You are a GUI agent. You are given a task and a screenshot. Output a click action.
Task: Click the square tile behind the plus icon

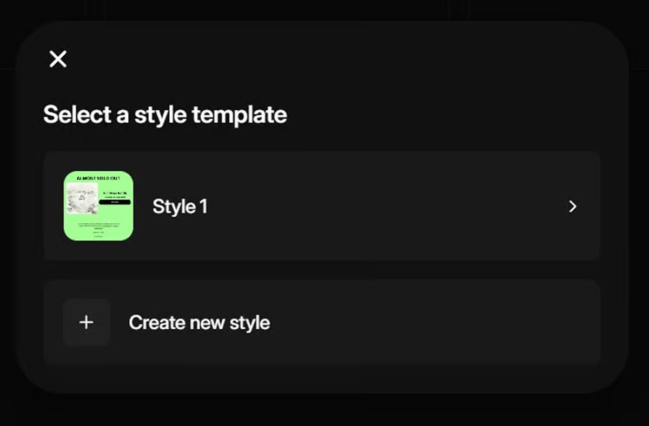(73, 335)
